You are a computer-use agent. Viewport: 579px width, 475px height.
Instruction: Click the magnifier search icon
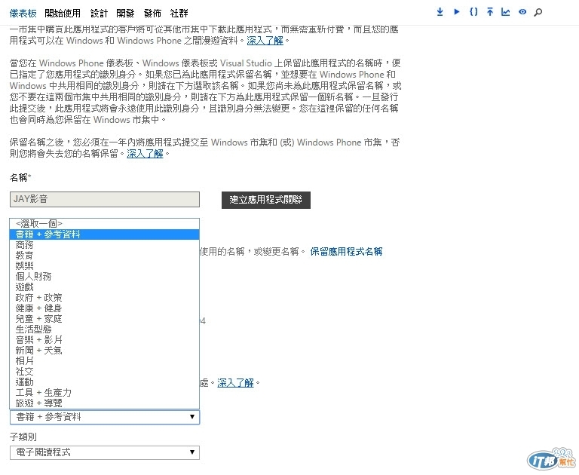[538, 12]
